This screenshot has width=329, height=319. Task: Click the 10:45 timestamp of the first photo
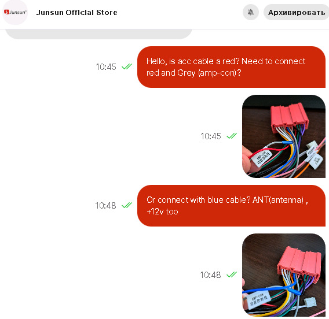[x=211, y=136]
